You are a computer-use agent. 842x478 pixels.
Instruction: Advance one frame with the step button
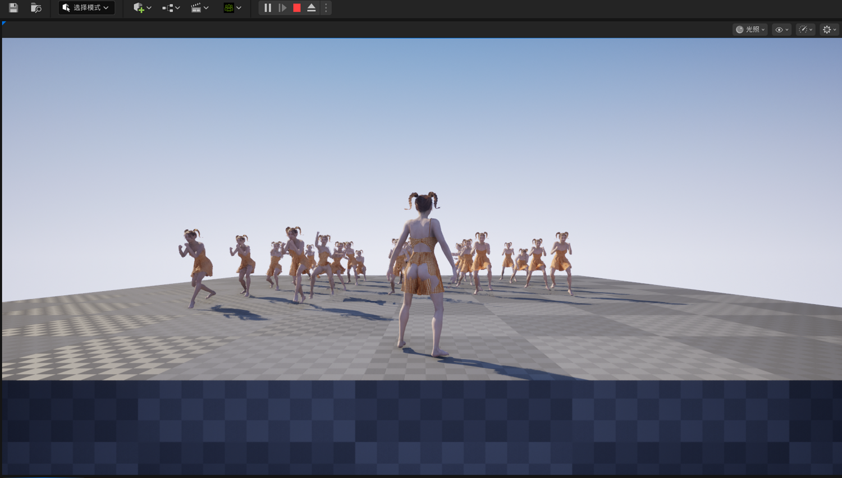(x=282, y=8)
